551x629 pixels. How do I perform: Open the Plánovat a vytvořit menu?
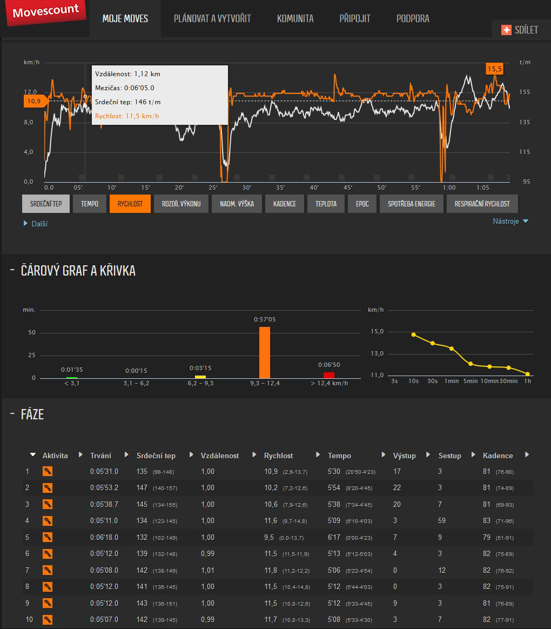(212, 18)
